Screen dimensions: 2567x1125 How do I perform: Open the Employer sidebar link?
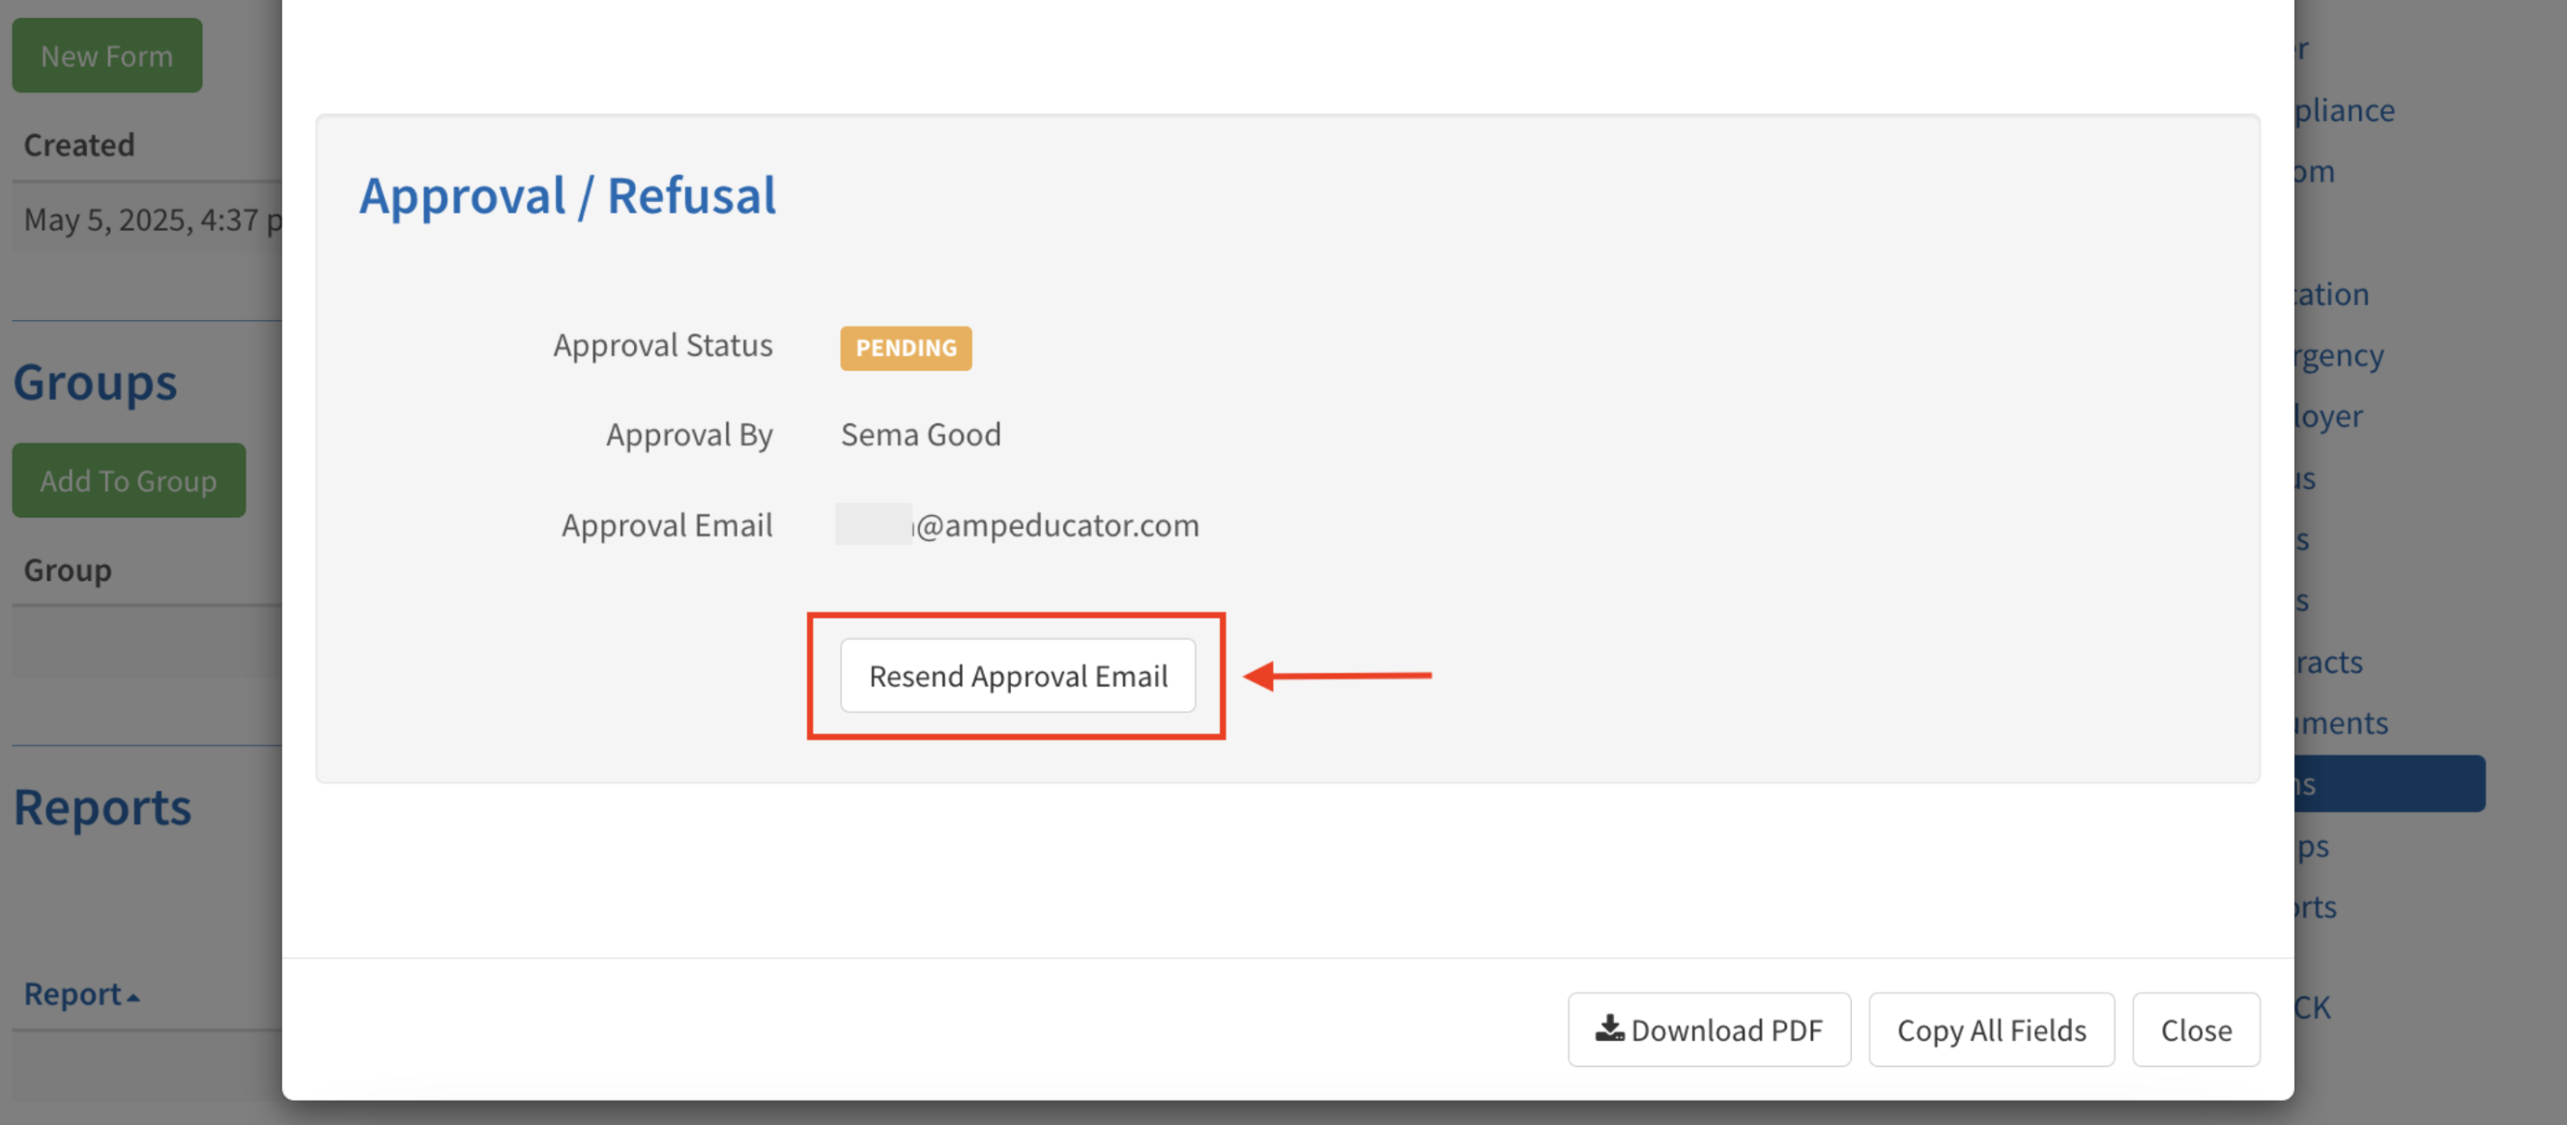(x=2327, y=417)
